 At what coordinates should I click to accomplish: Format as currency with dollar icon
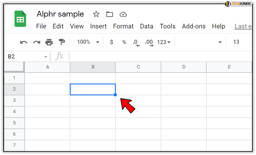(112, 42)
